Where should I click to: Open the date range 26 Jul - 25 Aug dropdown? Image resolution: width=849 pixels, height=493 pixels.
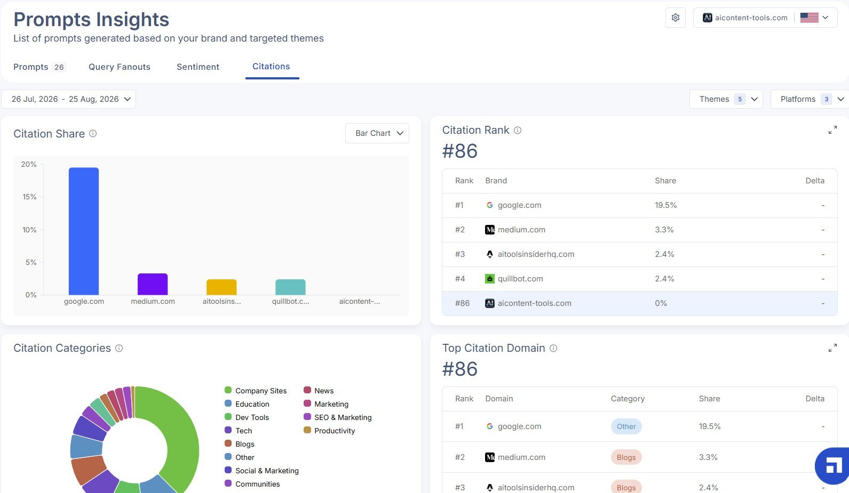coord(68,99)
